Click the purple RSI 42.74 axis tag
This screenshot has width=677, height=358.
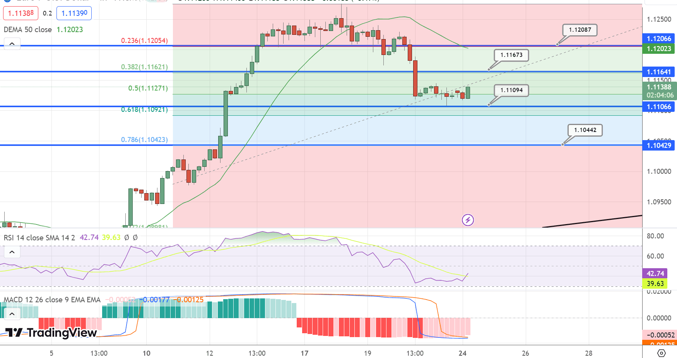pyautogui.click(x=655, y=274)
